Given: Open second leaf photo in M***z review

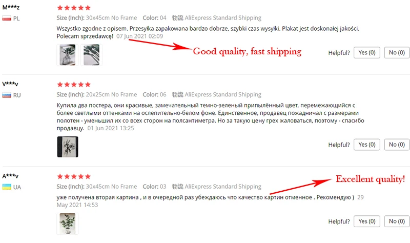Looking at the screenshot, I should (x=91, y=55).
